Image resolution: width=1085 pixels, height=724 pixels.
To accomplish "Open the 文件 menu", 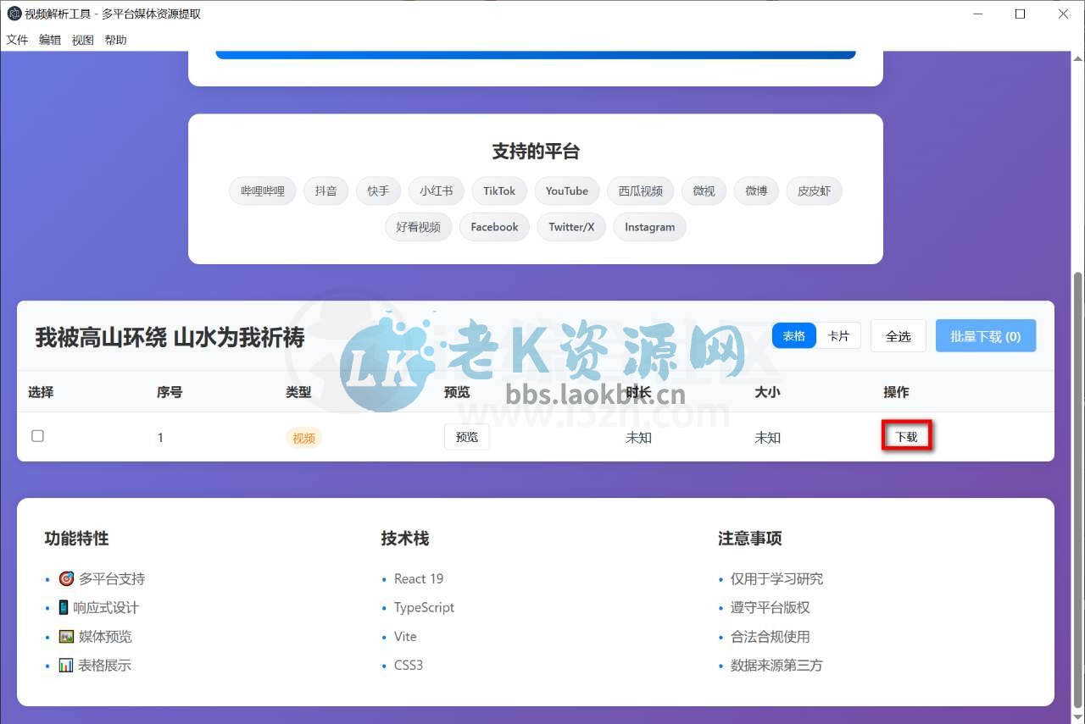I will (x=17, y=40).
